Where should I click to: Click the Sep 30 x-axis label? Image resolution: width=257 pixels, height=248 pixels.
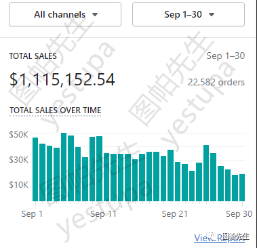point(239,214)
